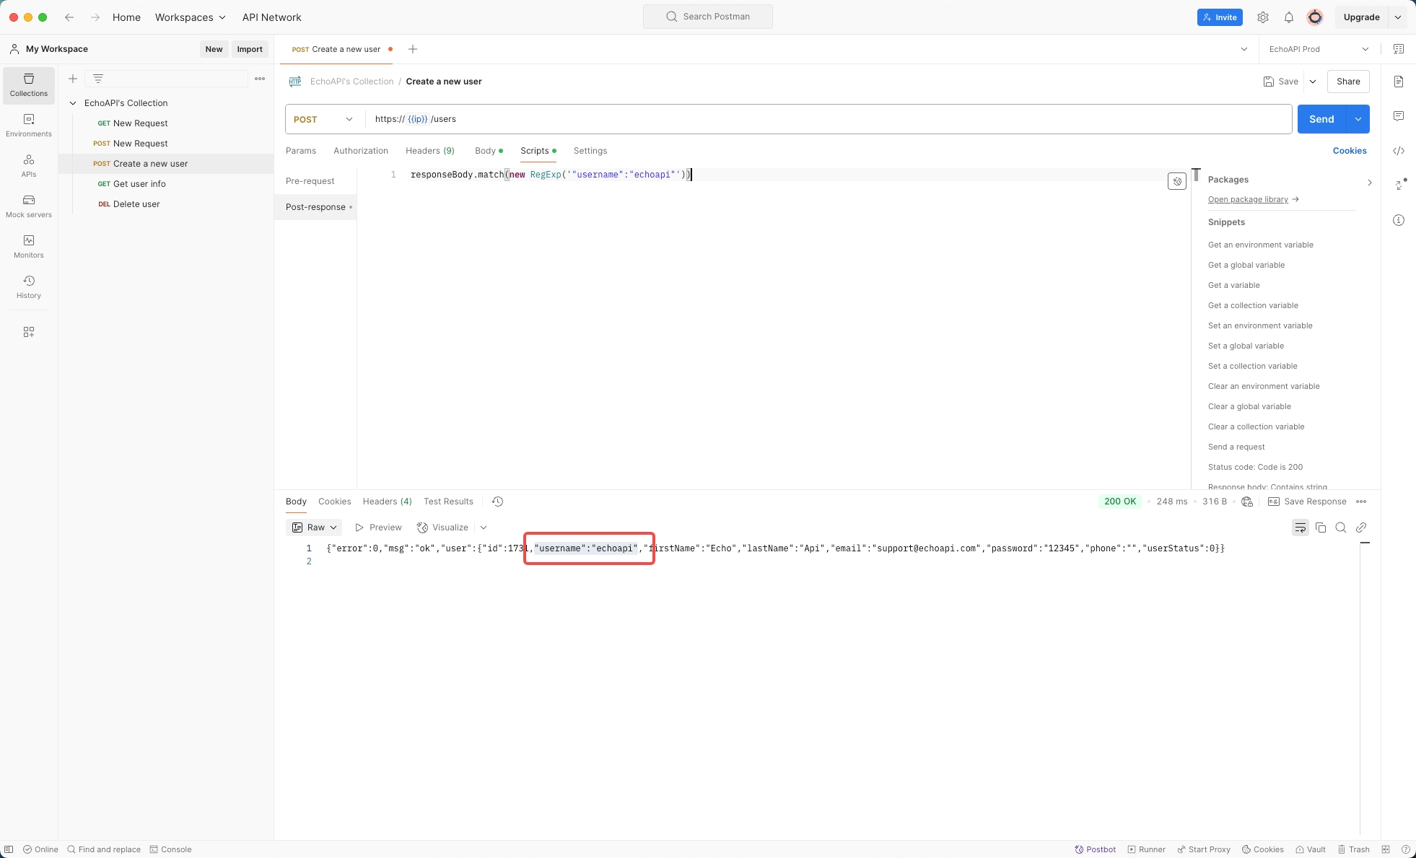Screen dimensions: 1416x858
Task: Open the collections more options ellipsis
Action: point(260,79)
